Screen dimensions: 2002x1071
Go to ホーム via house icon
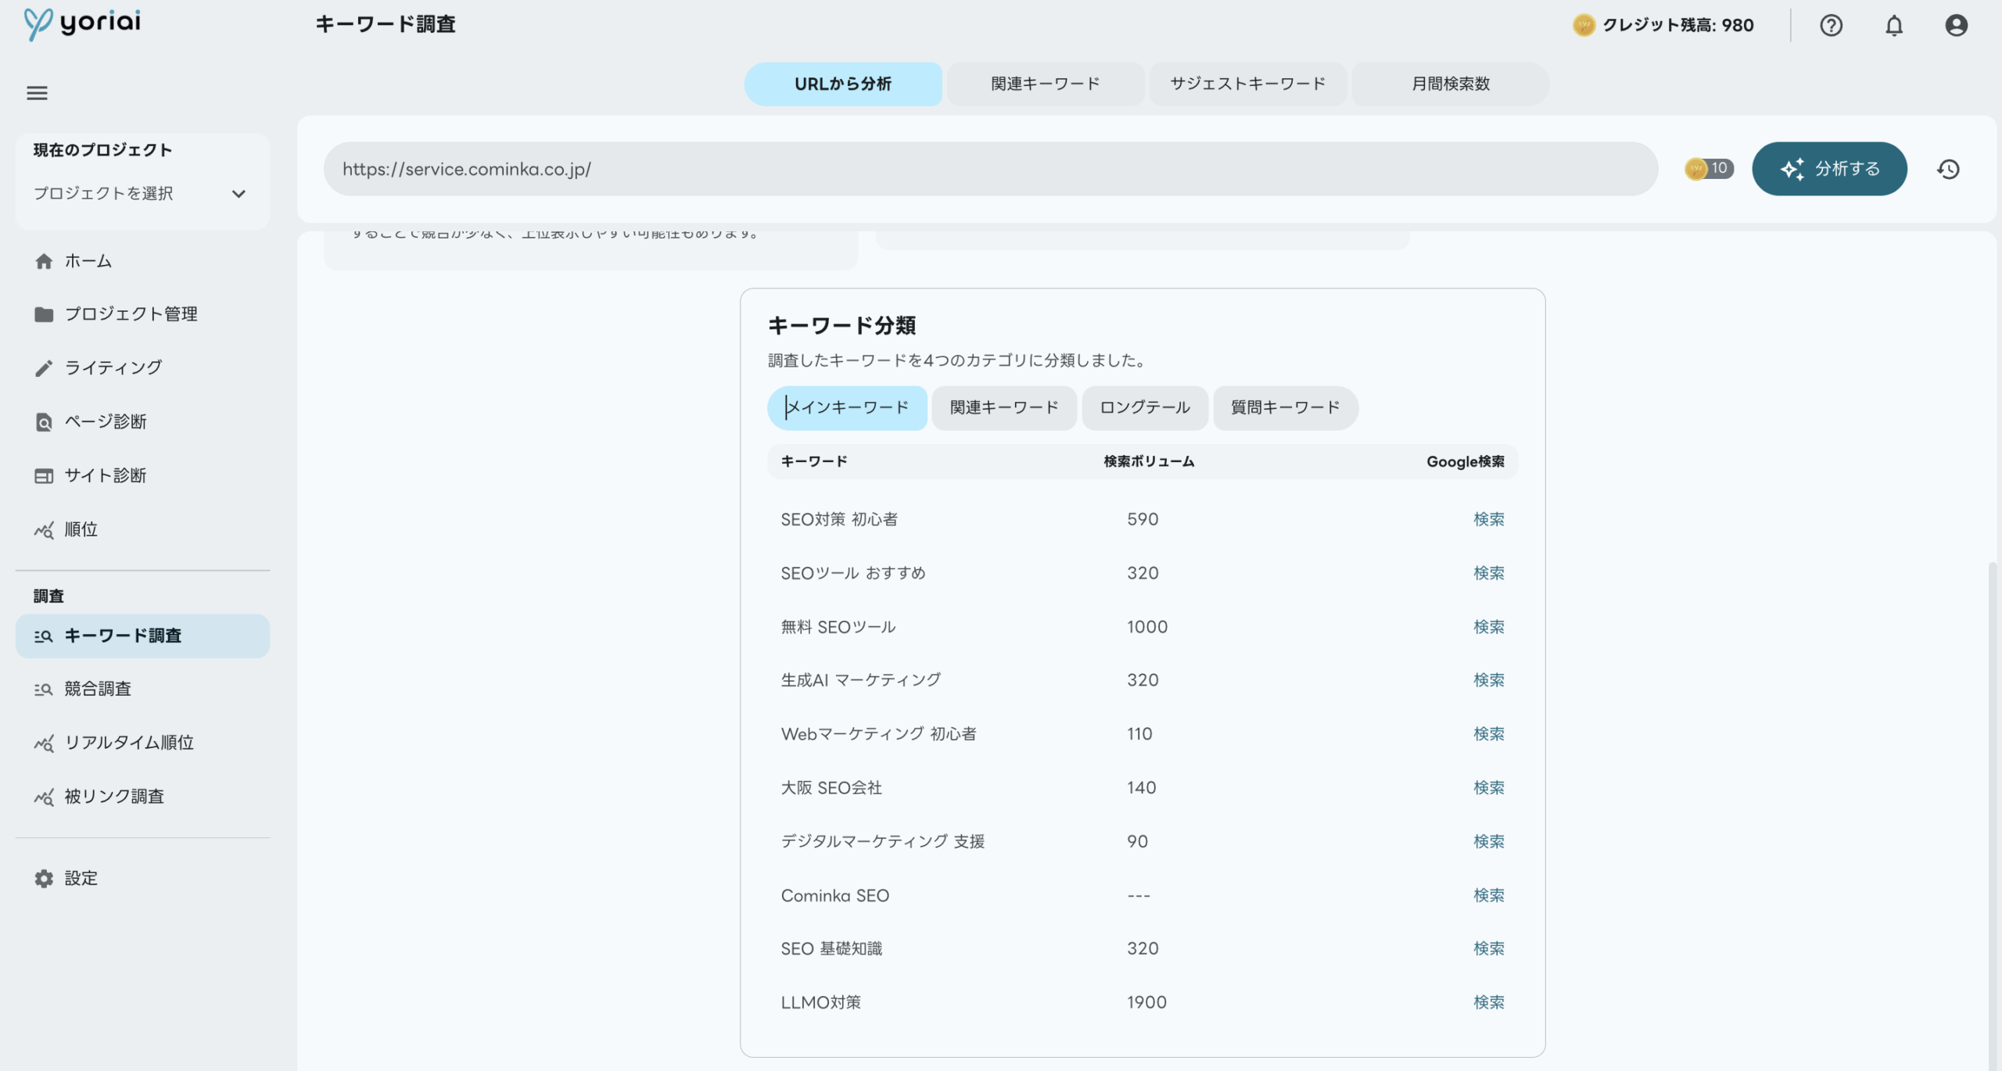pos(44,261)
